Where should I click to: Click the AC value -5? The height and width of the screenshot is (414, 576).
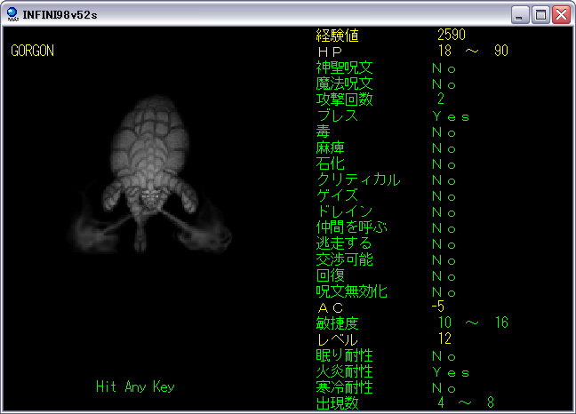pos(438,307)
